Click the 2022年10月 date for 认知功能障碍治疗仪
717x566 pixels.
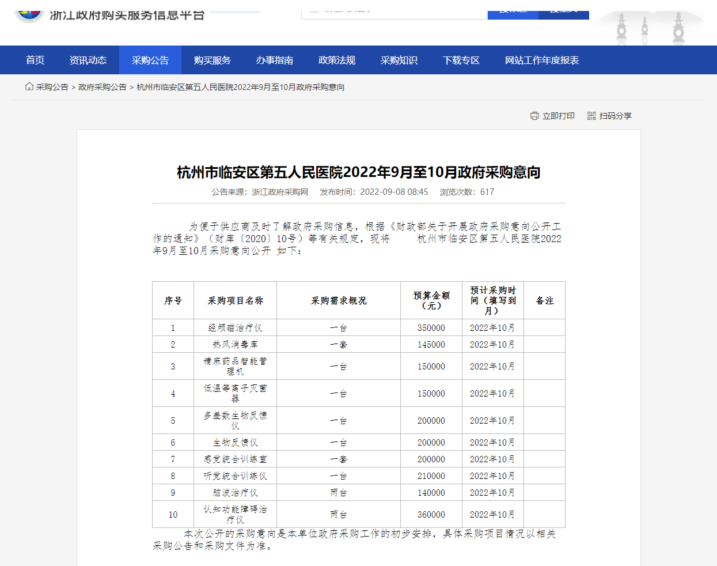[492, 515]
